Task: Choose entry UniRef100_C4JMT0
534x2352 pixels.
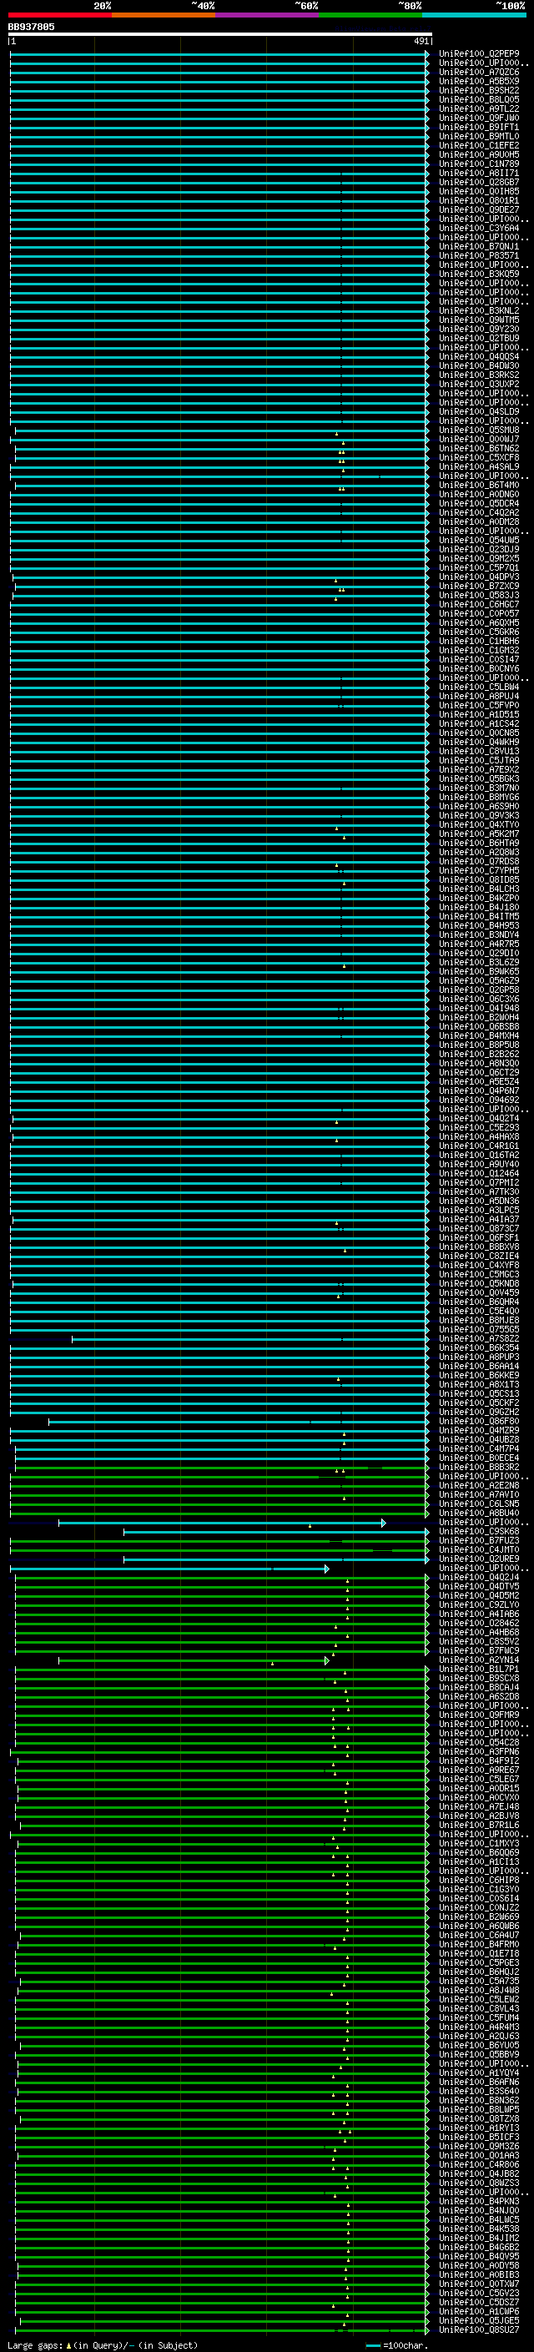Action: 478,1549
